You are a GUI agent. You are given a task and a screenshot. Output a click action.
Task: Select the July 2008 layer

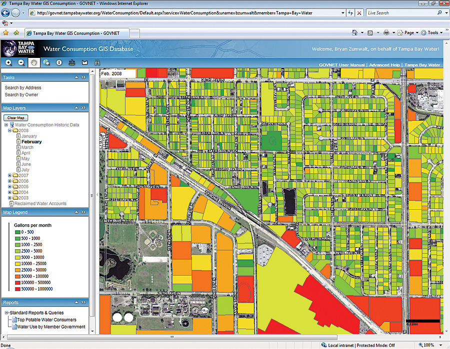25,170
